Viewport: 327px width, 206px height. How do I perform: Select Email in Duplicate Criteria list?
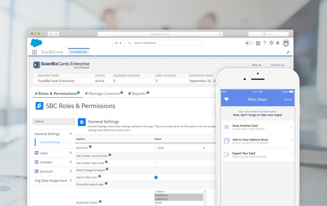point(179,203)
